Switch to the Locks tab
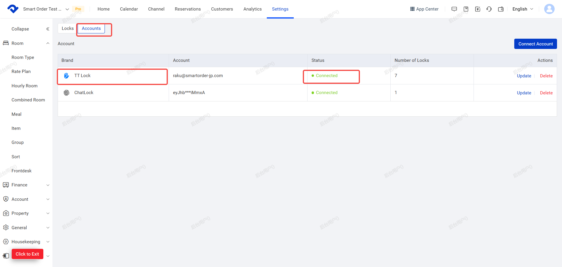 tap(68, 28)
